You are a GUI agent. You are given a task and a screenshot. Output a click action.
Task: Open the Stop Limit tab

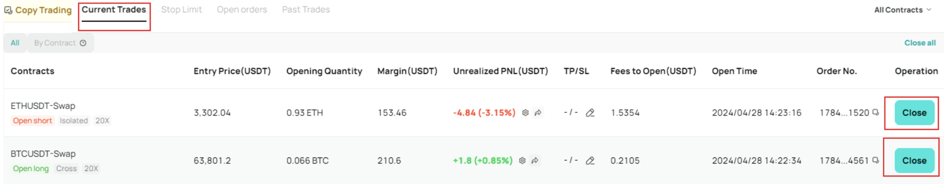click(181, 9)
